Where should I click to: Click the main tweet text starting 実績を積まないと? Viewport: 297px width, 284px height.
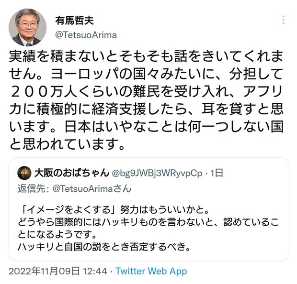click(x=146, y=100)
